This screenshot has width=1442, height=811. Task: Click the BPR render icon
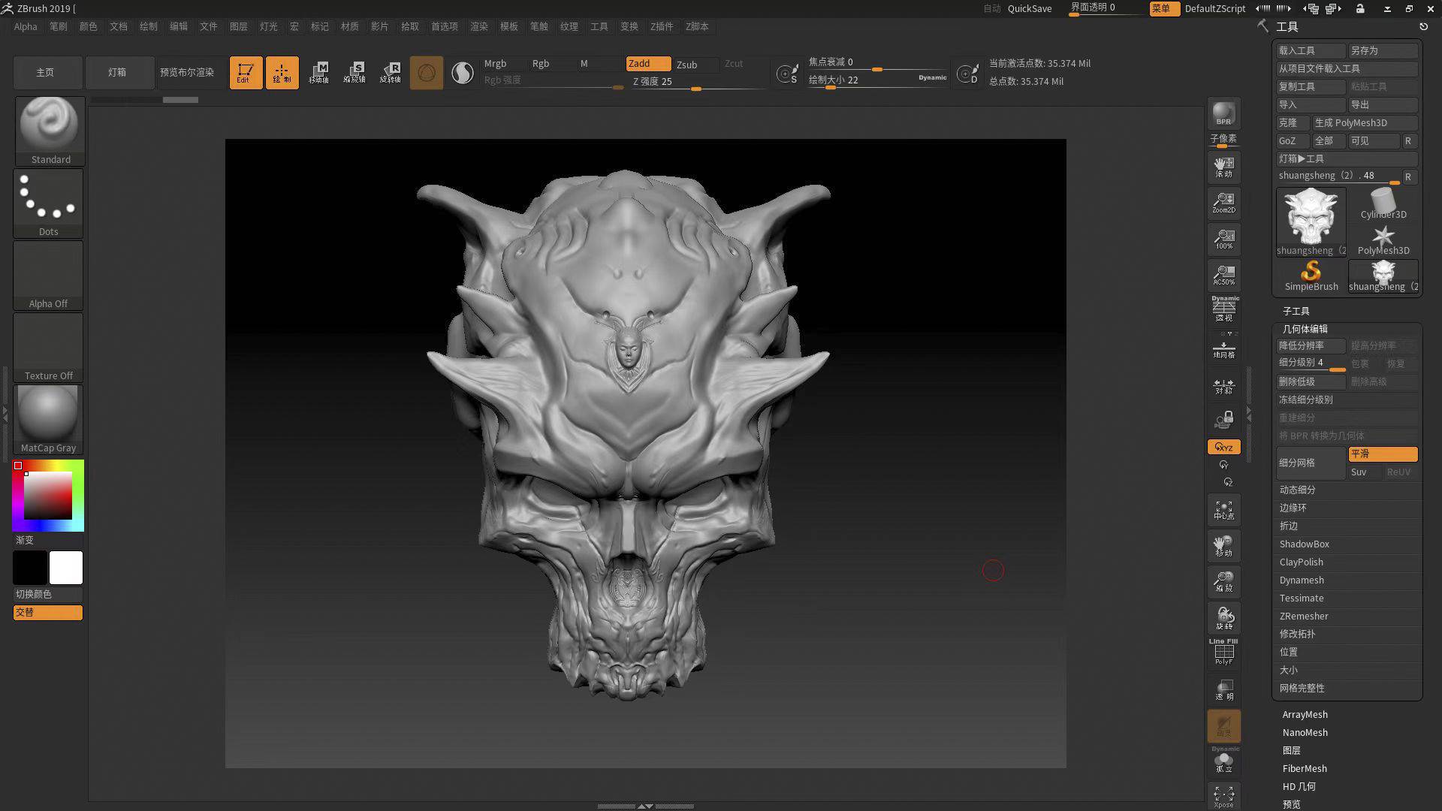pos(1223,114)
